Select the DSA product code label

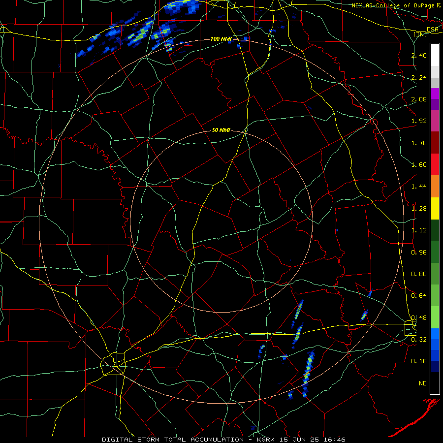tap(433, 30)
